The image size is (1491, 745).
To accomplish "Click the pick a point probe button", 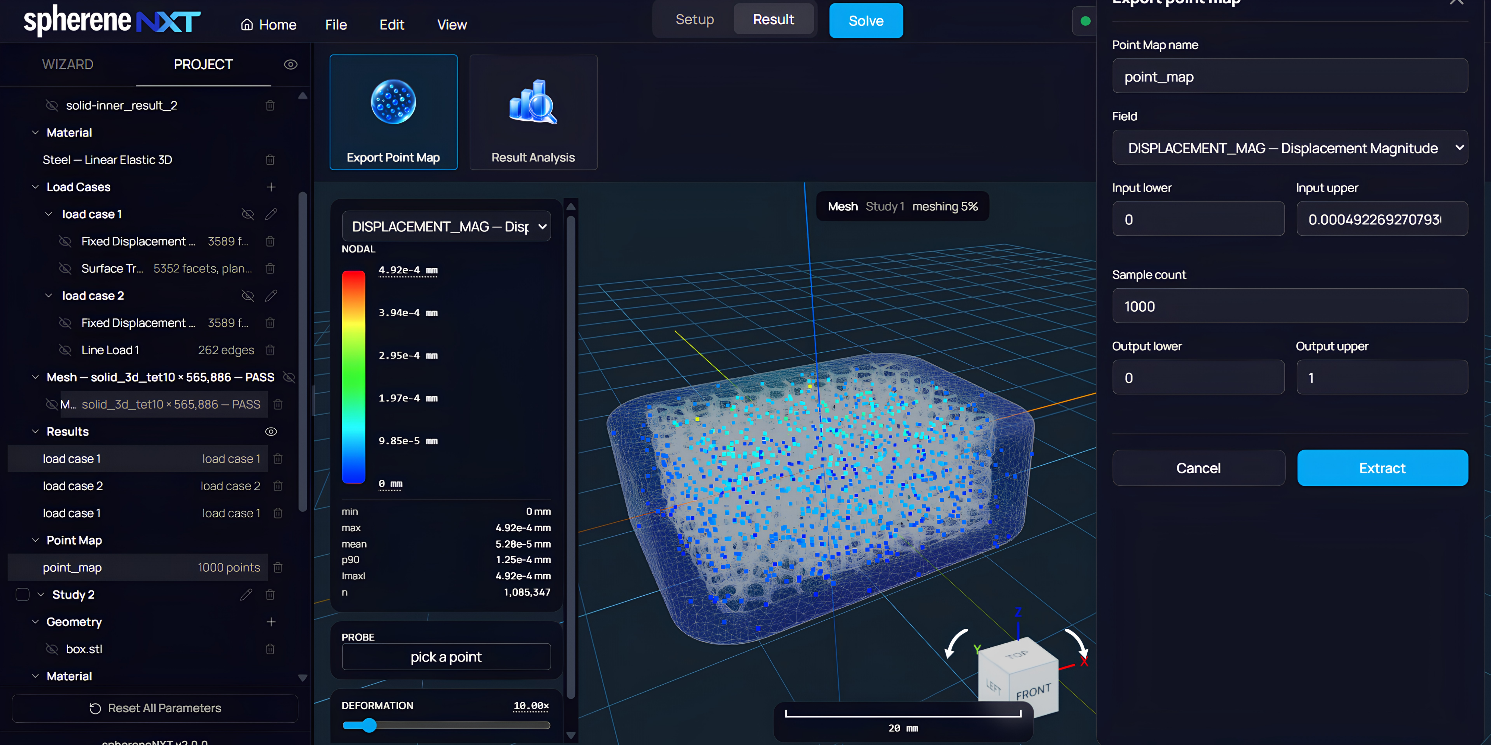I will pyautogui.click(x=446, y=656).
